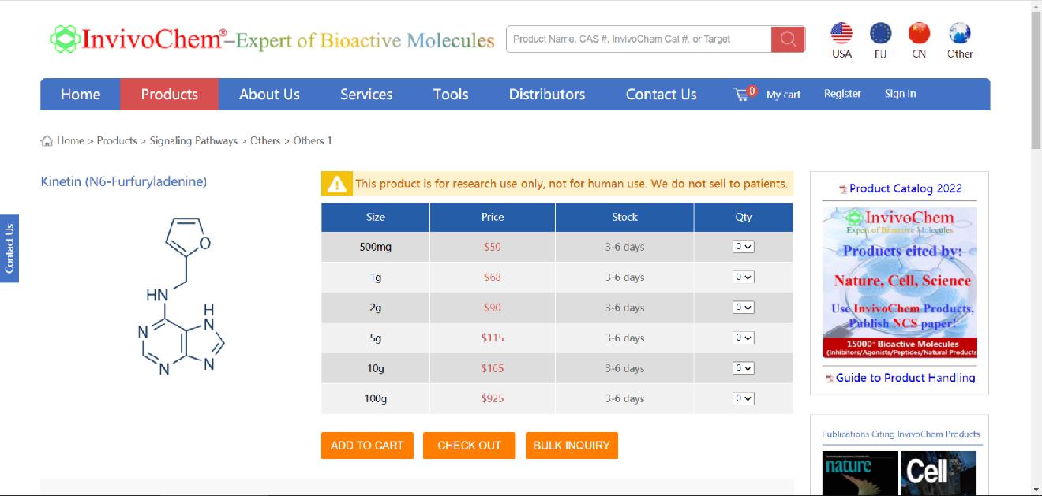Click the $165 price cell
Screen dimensions: 1042x496
click(493, 368)
